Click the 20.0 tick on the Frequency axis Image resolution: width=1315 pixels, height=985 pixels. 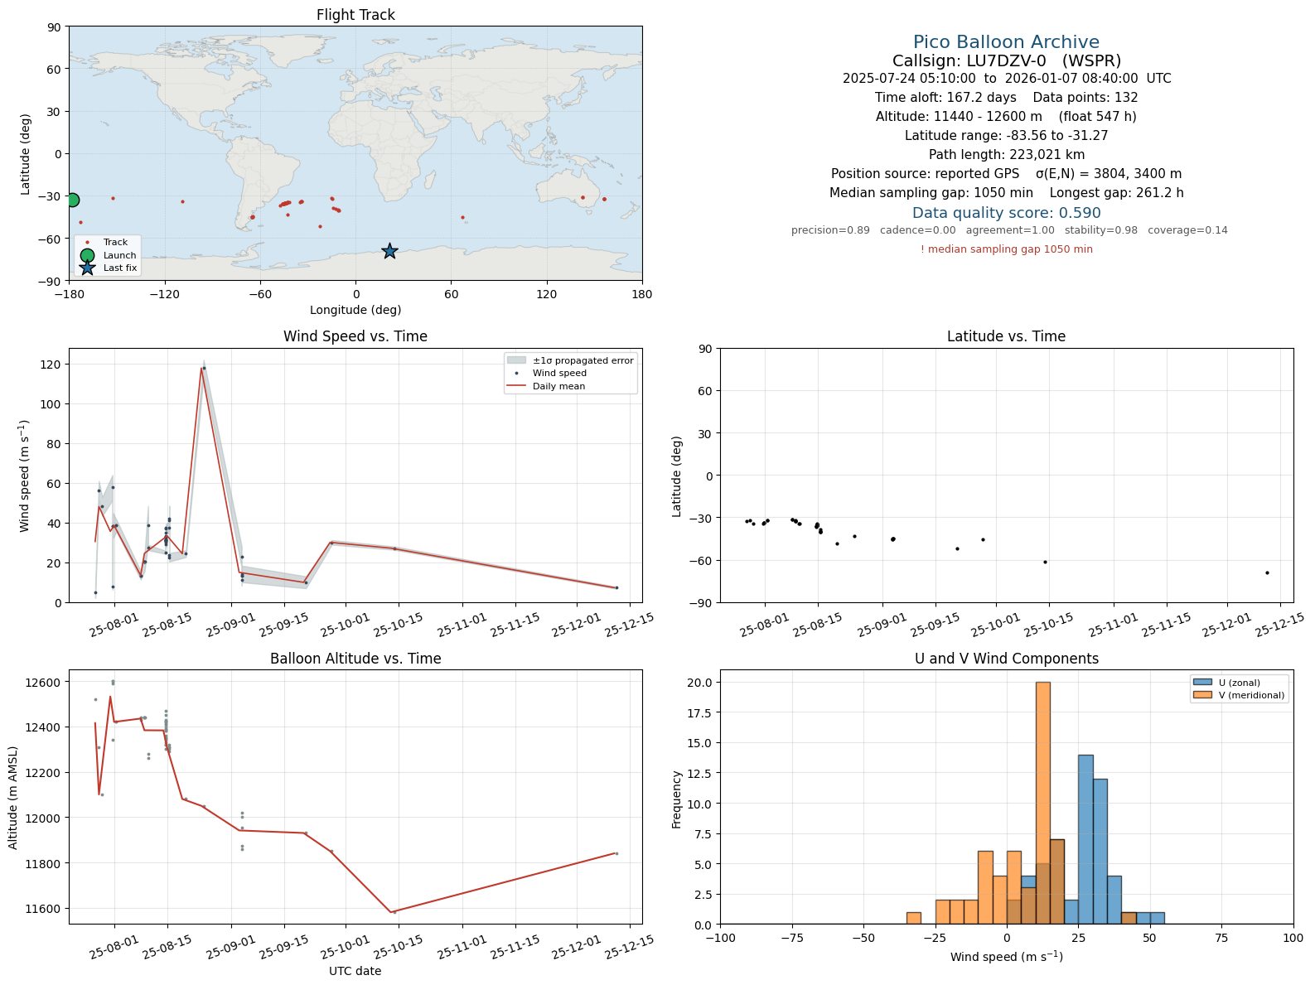point(703,683)
